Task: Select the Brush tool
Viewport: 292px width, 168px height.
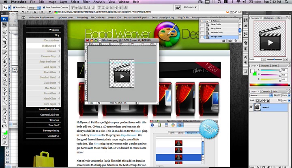Action: tap(4, 57)
